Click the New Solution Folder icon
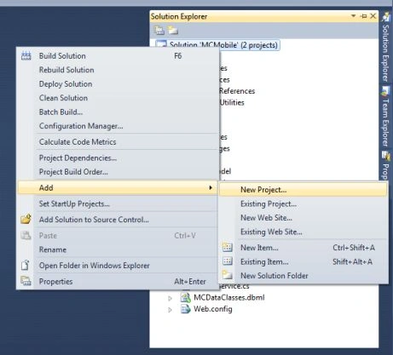393x355 pixels. point(228,275)
